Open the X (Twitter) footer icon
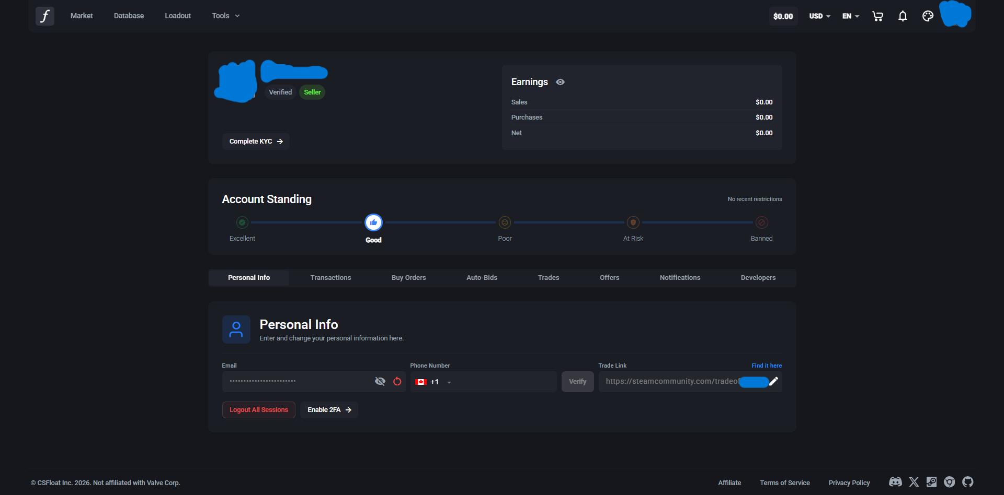This screenshot has width=1004, height=495. pyautogui.click(x=914, y=482)
